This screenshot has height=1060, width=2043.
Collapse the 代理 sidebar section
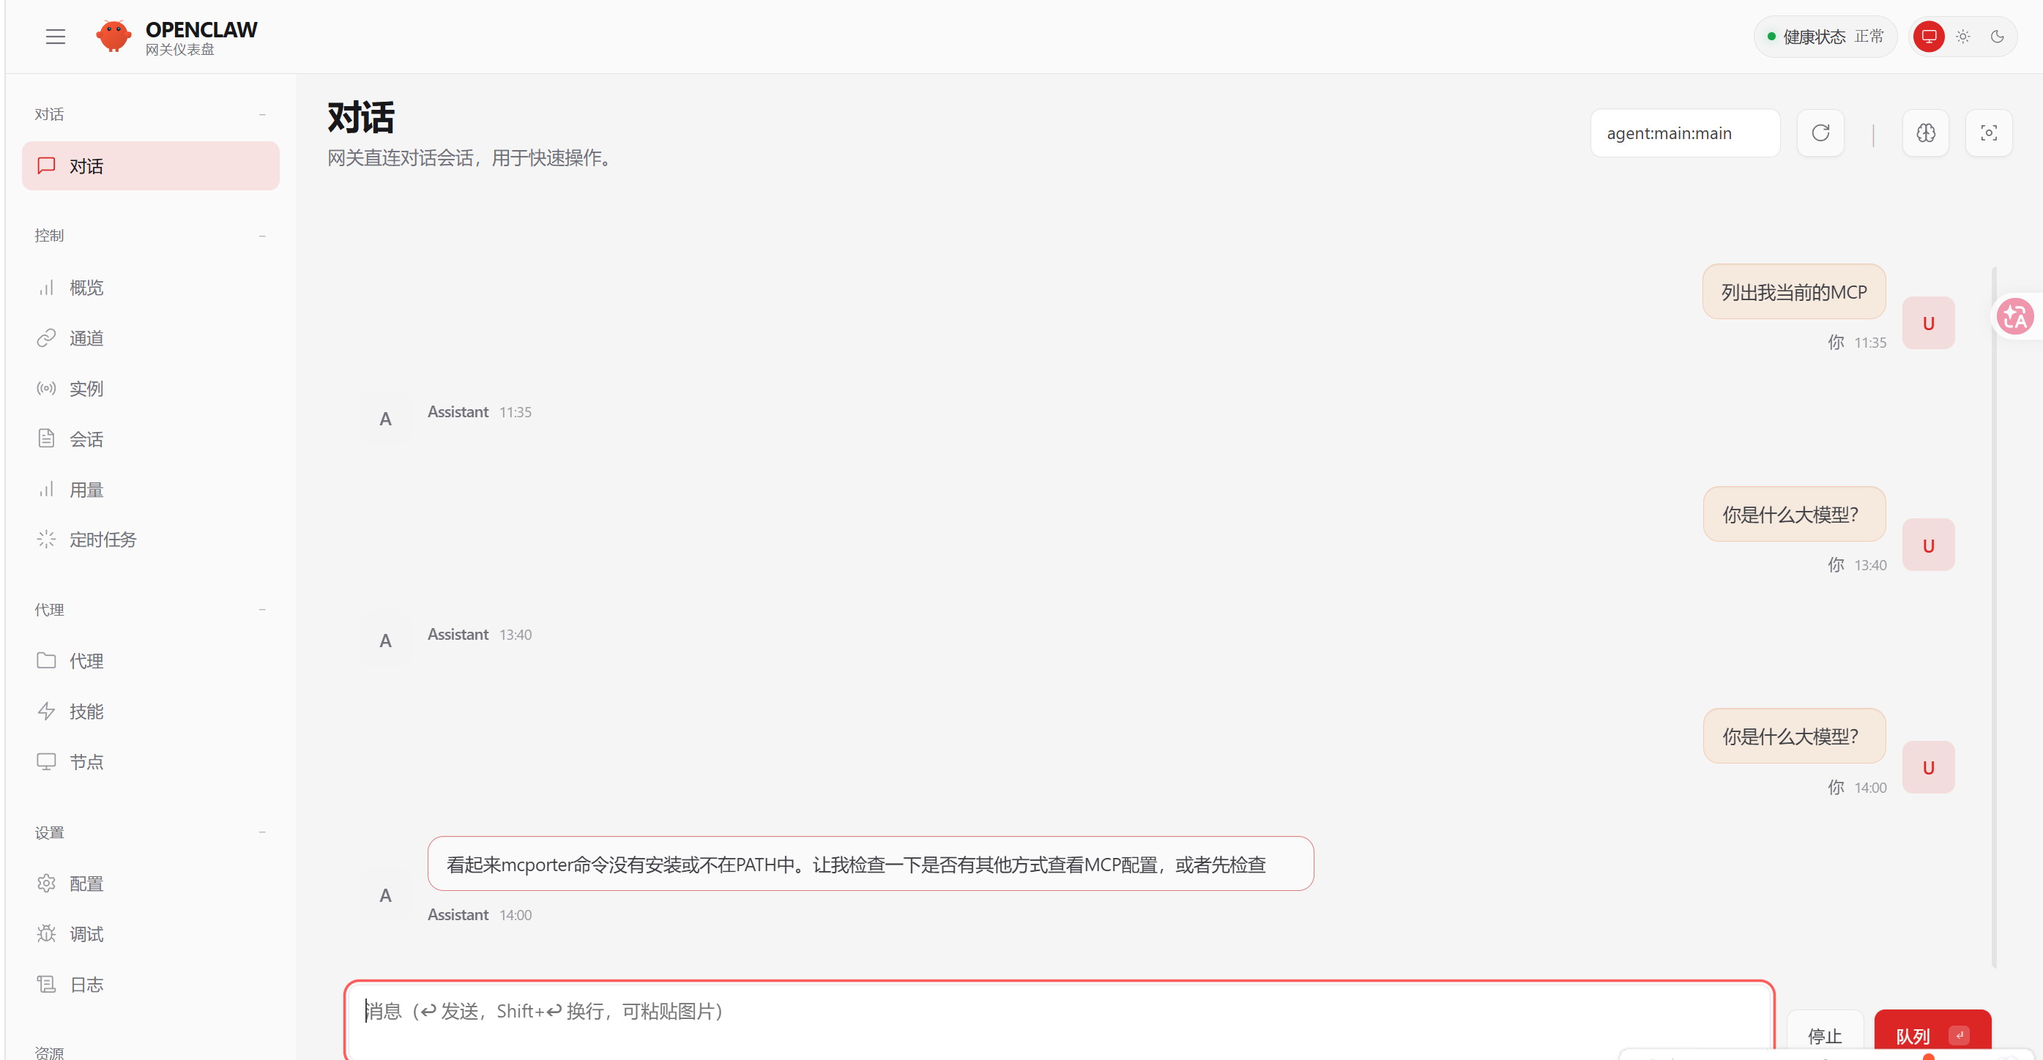[x=261, y=609]
